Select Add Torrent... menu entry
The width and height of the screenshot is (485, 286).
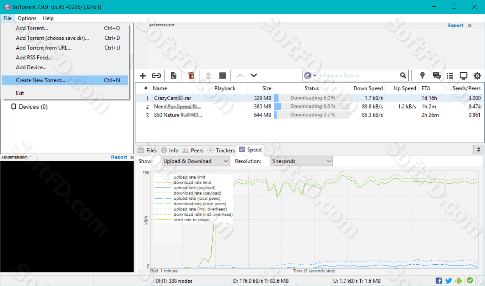pyautogui.click(x=65, y=28)
